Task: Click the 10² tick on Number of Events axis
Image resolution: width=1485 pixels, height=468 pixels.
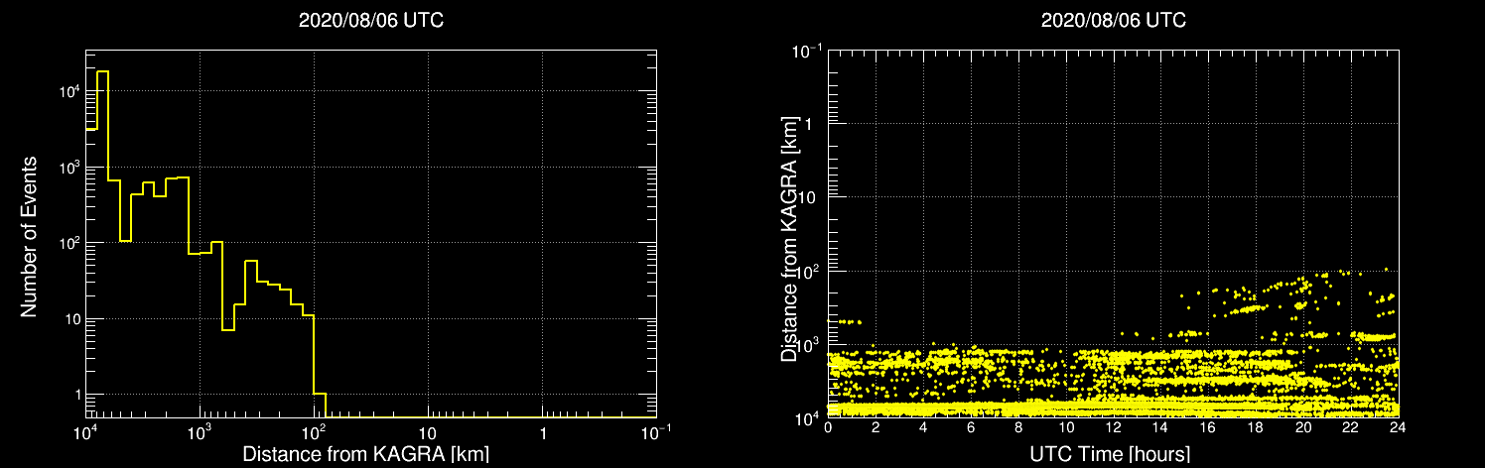Action: pyautogui.click(x=67, y=243)
